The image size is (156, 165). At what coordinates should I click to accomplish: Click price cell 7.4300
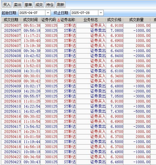(117, 111)
